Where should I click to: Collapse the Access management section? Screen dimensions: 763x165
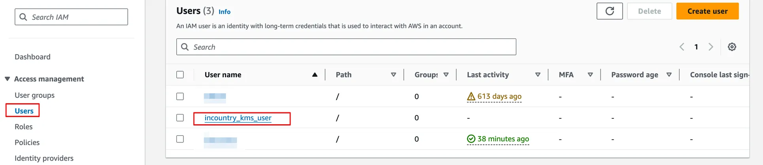[x=7, y=79]
